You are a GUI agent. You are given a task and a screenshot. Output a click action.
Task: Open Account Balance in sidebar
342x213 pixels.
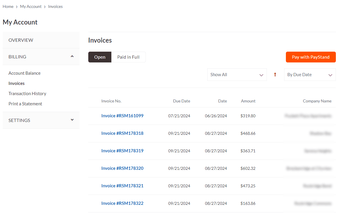[25, 73]
